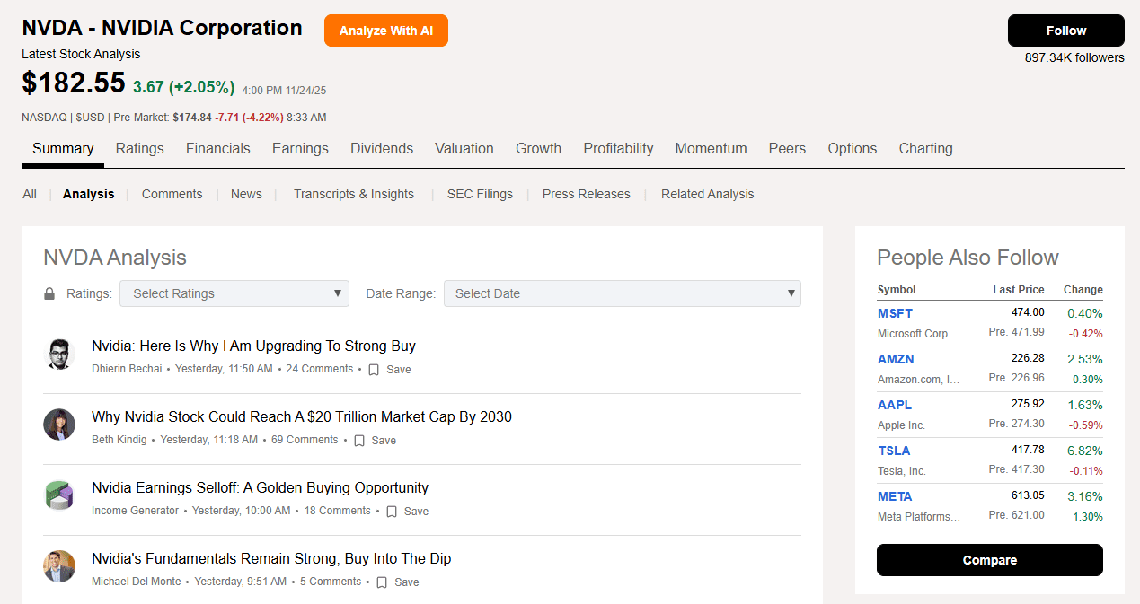The height and width of the screenshot is (604, 1140).
Task: Show the SEC Filings section
Action: (480, 194)
